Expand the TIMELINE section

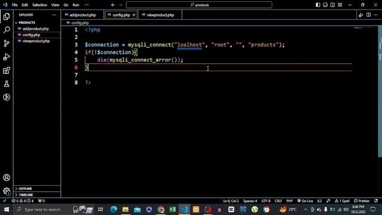click(37, 195)
